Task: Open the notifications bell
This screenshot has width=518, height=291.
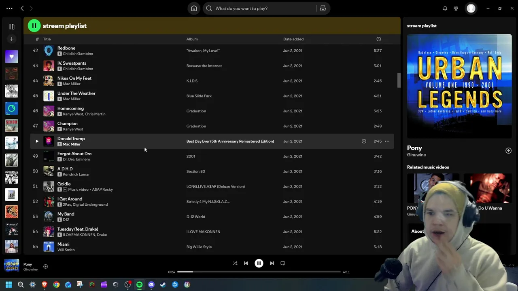Action: point(445,8)
